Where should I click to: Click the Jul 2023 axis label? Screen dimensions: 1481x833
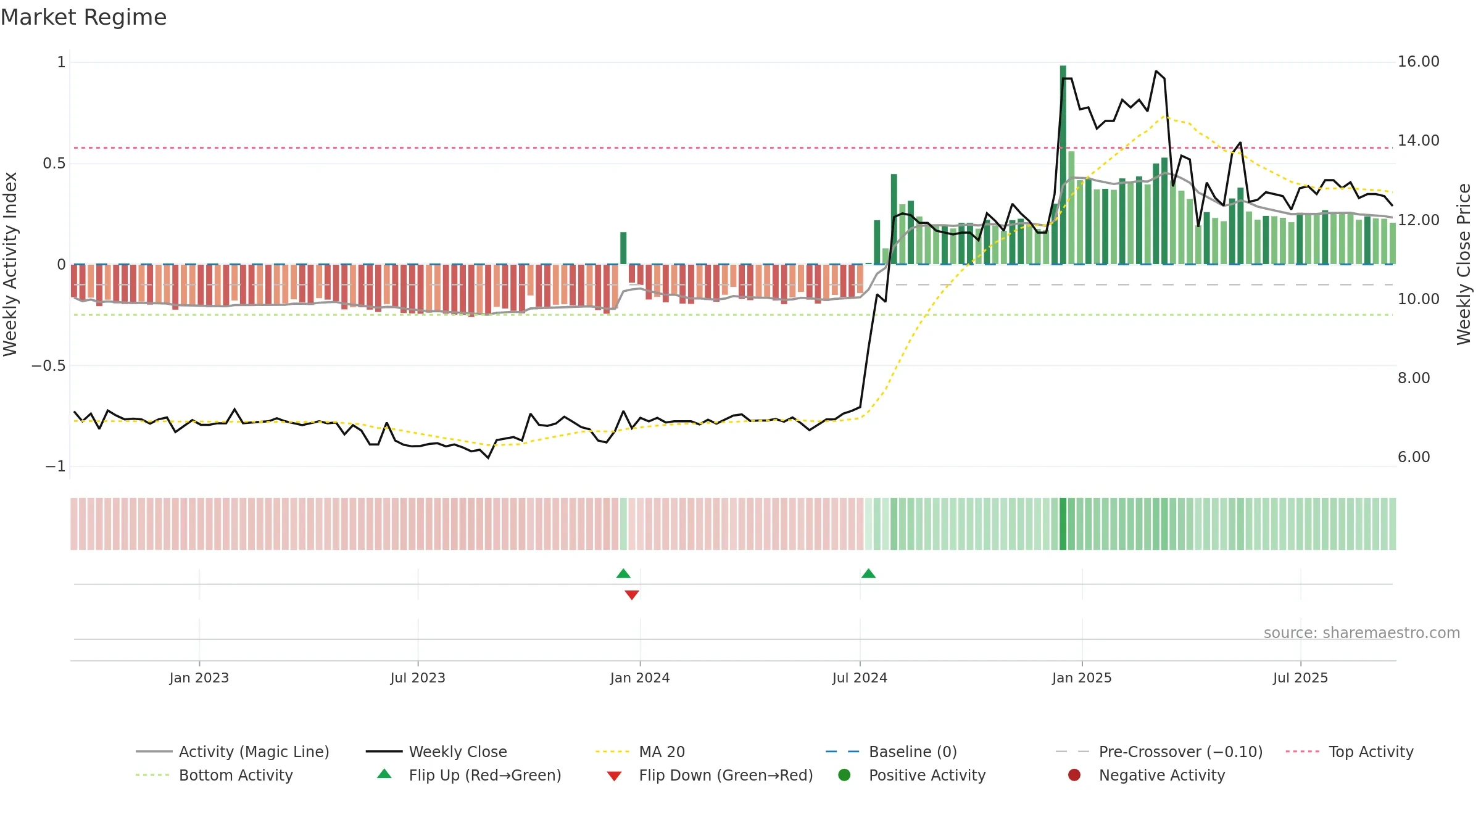click(x=418, y=678)
